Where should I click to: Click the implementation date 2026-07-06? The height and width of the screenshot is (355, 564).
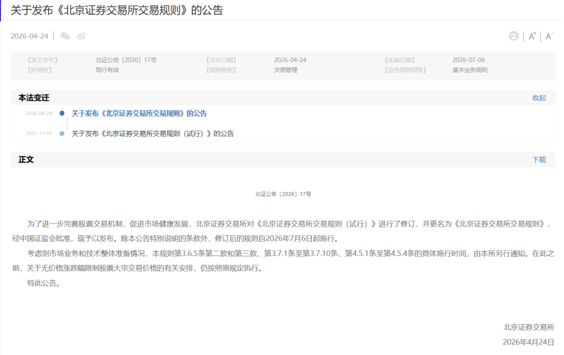coord(468,60)
